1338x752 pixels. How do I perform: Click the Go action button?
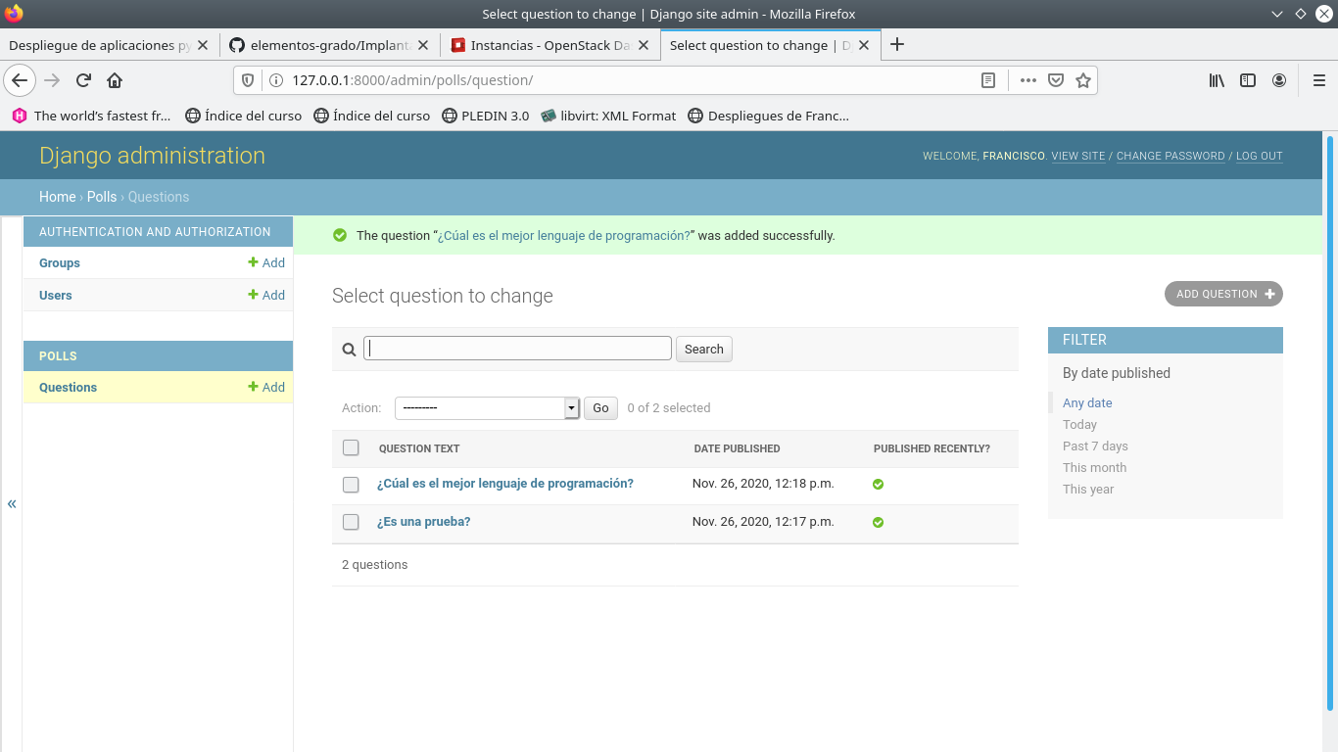600,408
